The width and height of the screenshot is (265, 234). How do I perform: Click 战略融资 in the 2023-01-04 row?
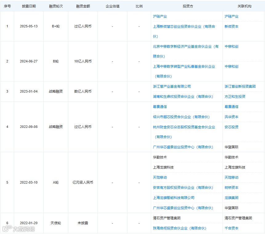click(56, 92)
